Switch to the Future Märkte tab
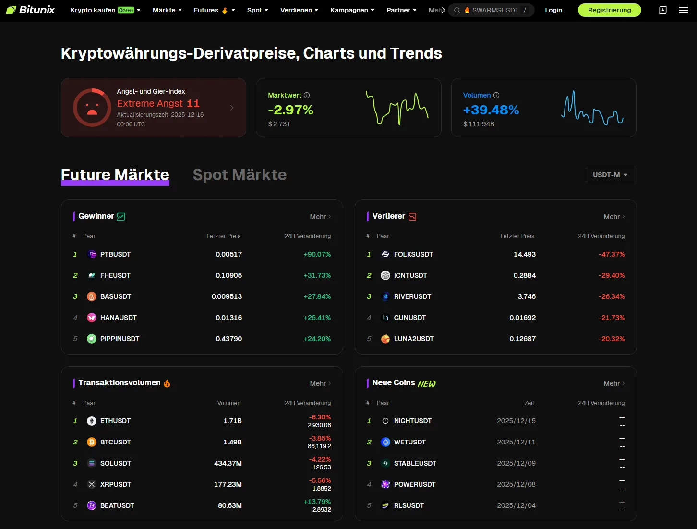 click(x=115, y=175)
